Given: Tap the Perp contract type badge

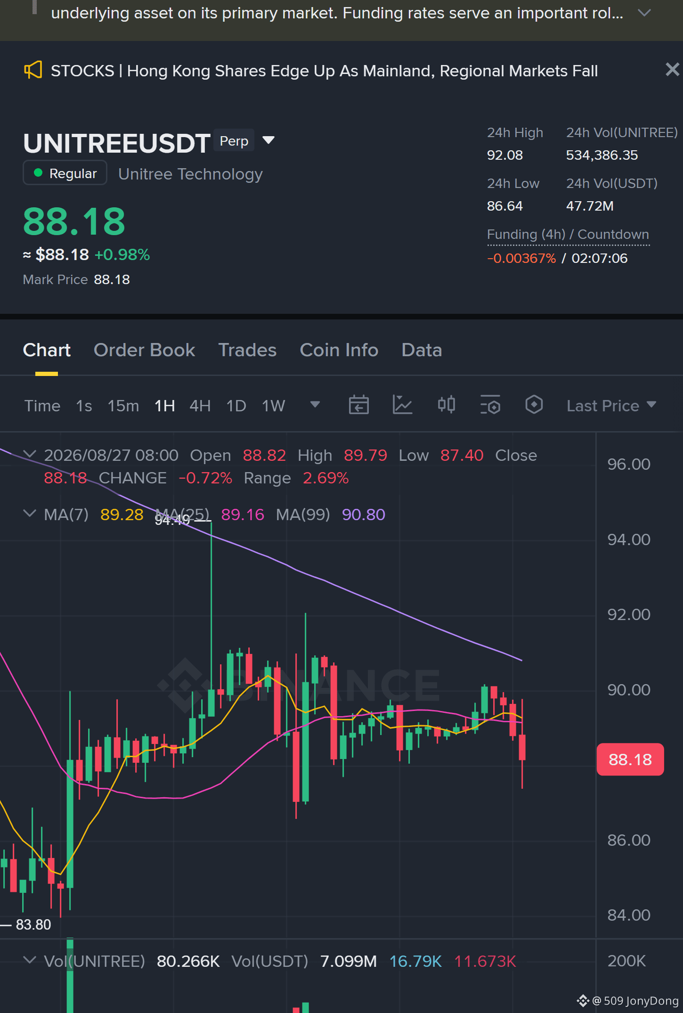Looking at the screenshot, I should click(234, 140).
